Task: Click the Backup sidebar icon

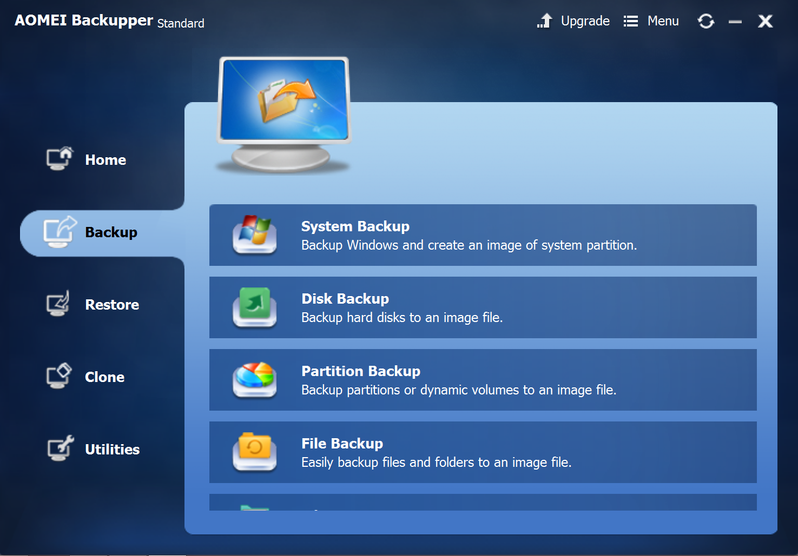Action: [x=60, y=231]
